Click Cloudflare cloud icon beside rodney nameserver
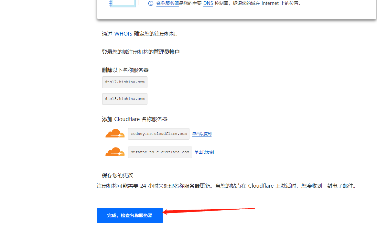 (x=115, y=134)
